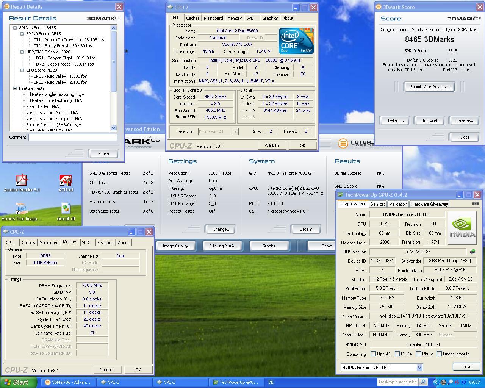Toggle CUDA checkbox in GPU-Z
Image resolution: width=485 pixels, height=388 pixels.
point(397,354)
